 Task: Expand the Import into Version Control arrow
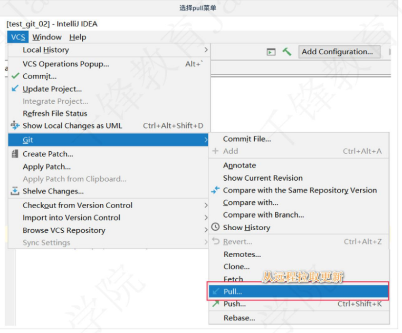[x=206, y=218]
